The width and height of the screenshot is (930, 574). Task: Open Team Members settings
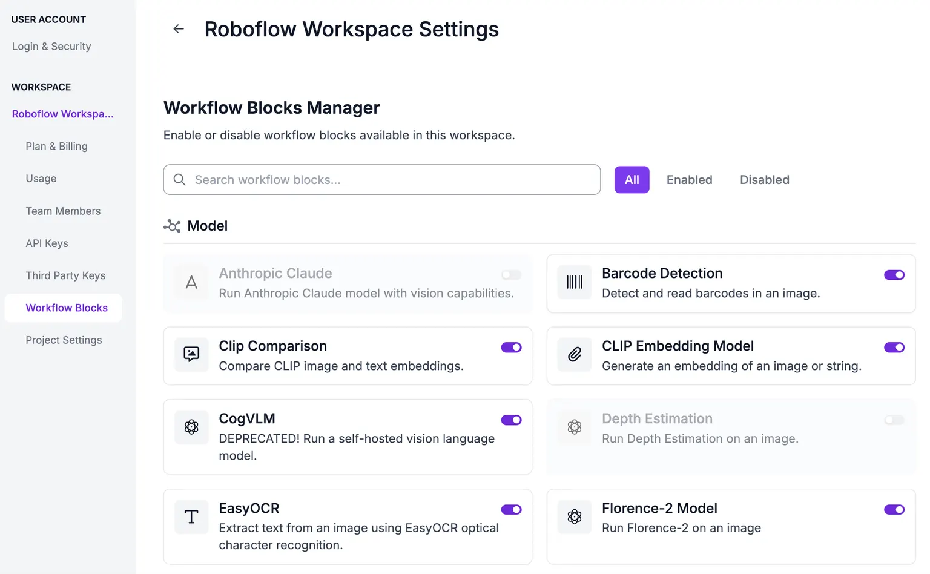(x=64, y=211)
